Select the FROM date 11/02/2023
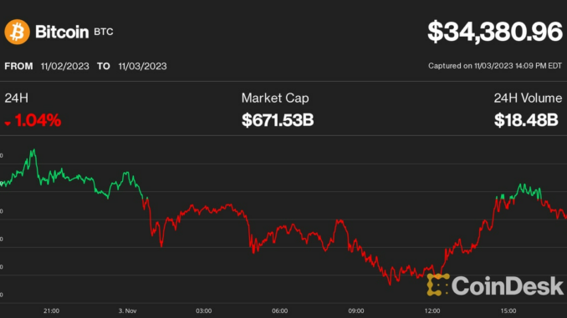The height and width of the screenshot is (318, 567). pos(64,66)
